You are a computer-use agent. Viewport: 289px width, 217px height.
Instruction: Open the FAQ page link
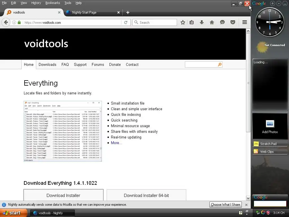[65, 65]
